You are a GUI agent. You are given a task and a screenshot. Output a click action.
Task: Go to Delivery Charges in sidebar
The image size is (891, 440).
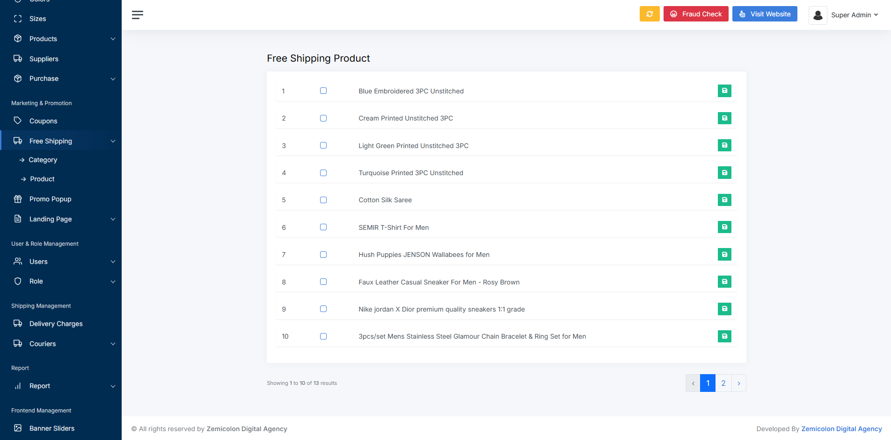[x=56, y=324]
